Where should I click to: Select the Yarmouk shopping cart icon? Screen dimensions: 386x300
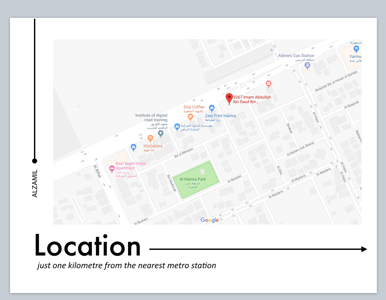point(356,48)
